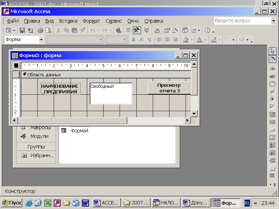The height and width of the screenshot is (209, 279).
Task: Expand the Fill/Back Color dropdown arrow
Action: point(191,40)
